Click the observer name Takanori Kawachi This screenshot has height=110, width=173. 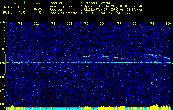click(97, 3)
